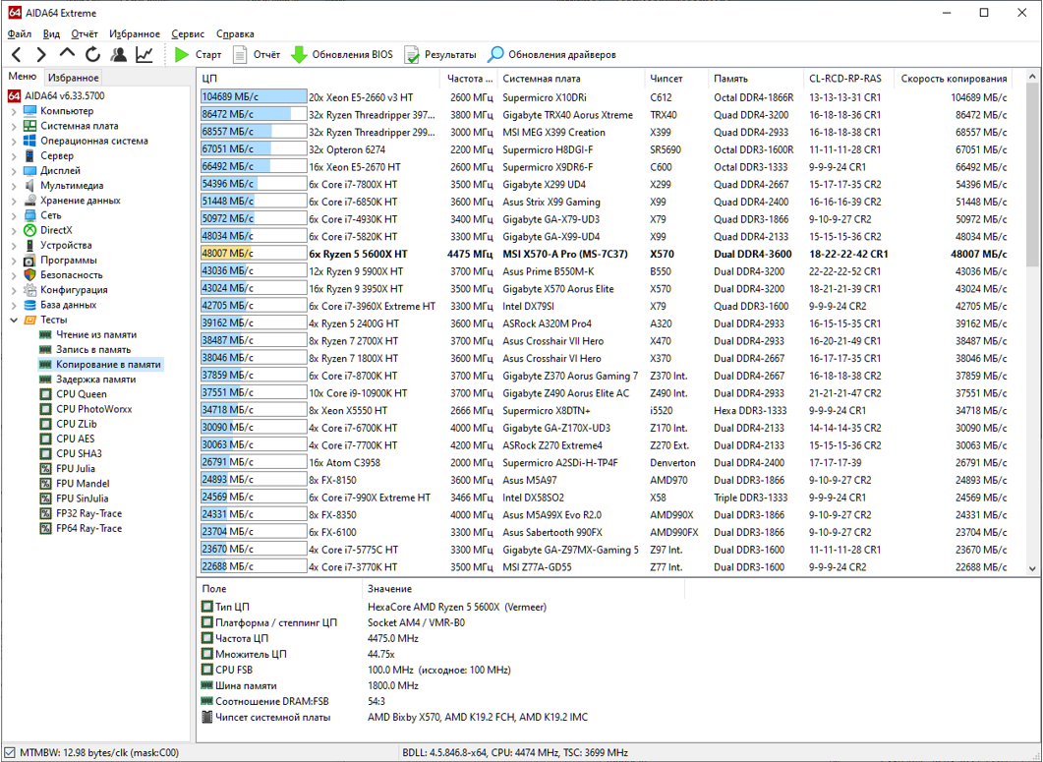Viewport: 1043px width, 762px height.
Task: Click the 104689 МБ/с result bar
Action: pos(254,97)
